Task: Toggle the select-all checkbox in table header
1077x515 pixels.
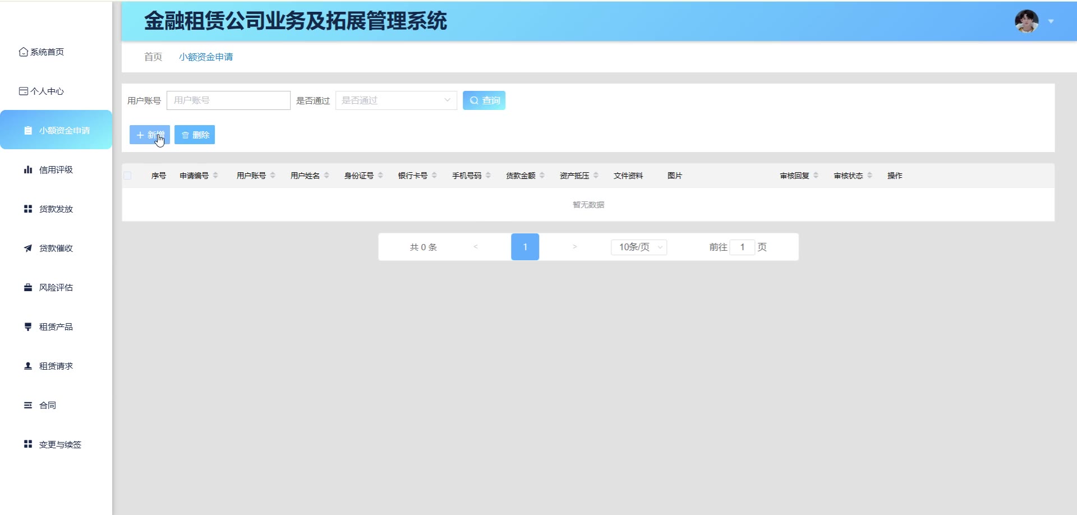Action: [x=128, y=176]
